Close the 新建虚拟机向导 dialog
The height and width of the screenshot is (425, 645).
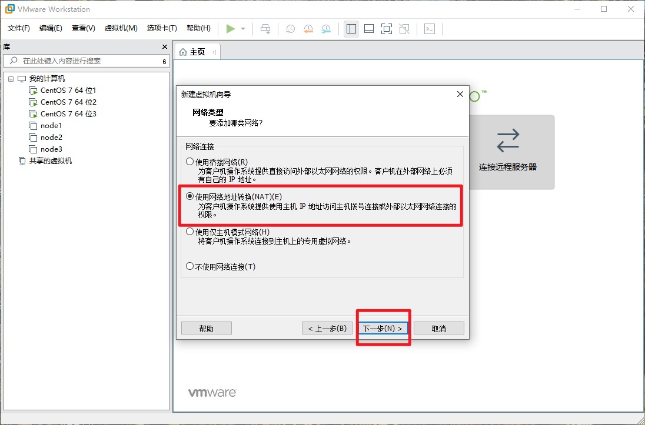460,94
